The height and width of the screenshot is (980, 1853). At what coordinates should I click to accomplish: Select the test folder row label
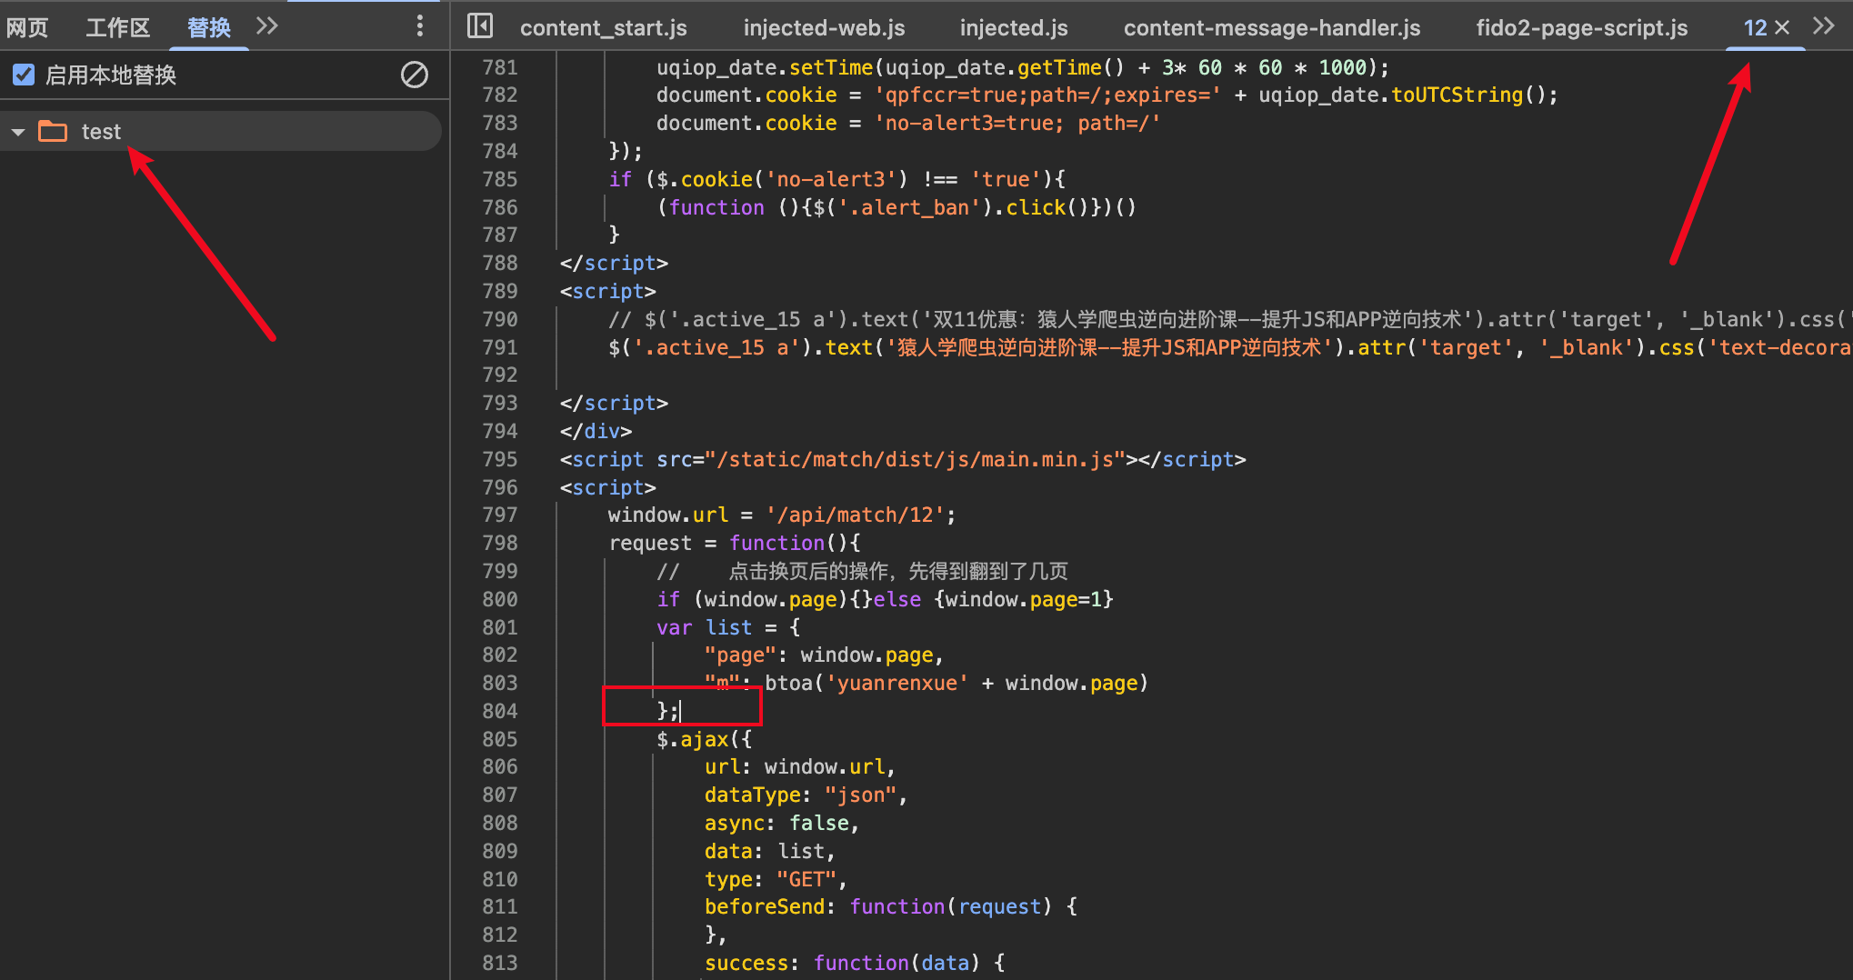tap(101, 132)
